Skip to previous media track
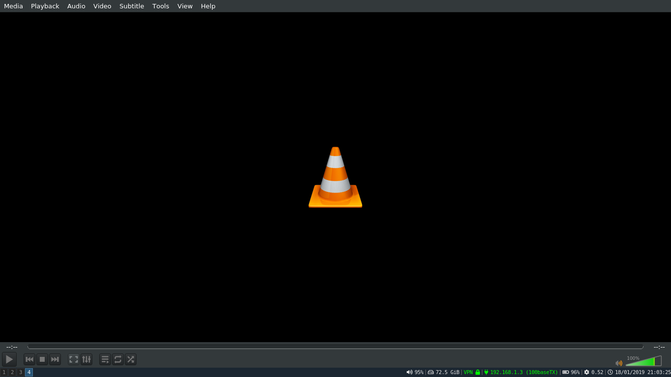This screenshot has height=377, width=671. coord(29,359)
